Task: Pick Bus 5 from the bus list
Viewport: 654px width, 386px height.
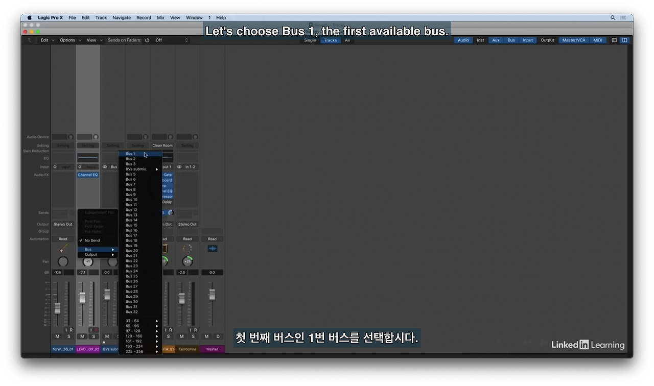Action: tap(140, 174)
